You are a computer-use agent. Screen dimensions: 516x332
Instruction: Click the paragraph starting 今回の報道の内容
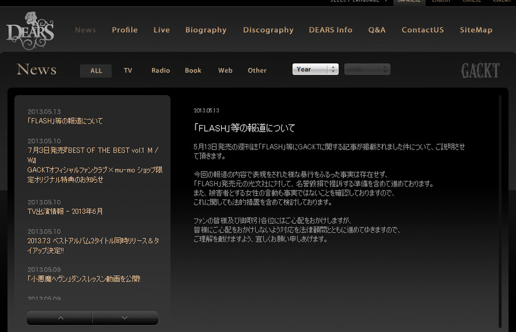[x=314, y=188]
